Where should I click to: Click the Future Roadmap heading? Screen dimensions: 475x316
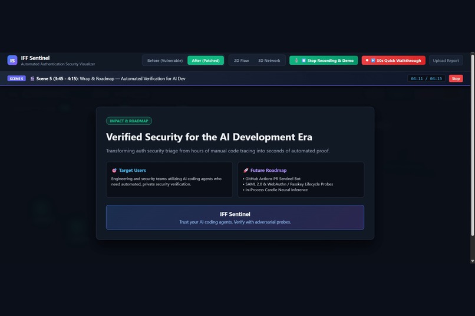click(x=268, y=171)
